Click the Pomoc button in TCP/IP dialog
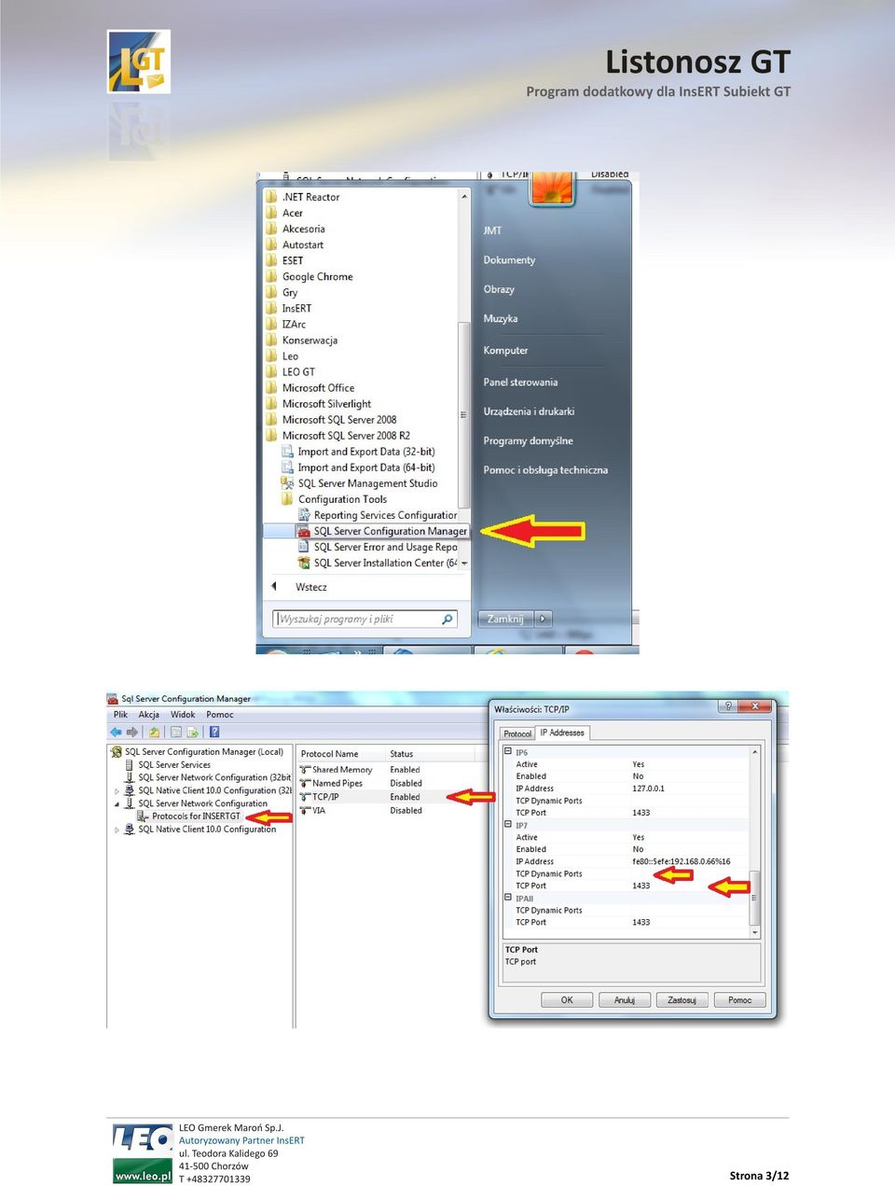 (x=740, y=999)
